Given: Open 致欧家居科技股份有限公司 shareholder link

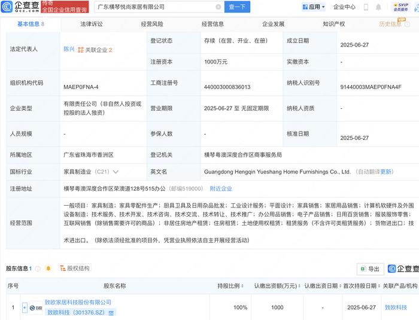Looking at the screenshot, I should click(78, 303).
